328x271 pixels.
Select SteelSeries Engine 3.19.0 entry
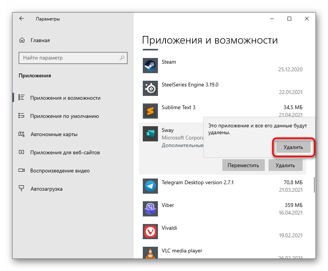190,85
